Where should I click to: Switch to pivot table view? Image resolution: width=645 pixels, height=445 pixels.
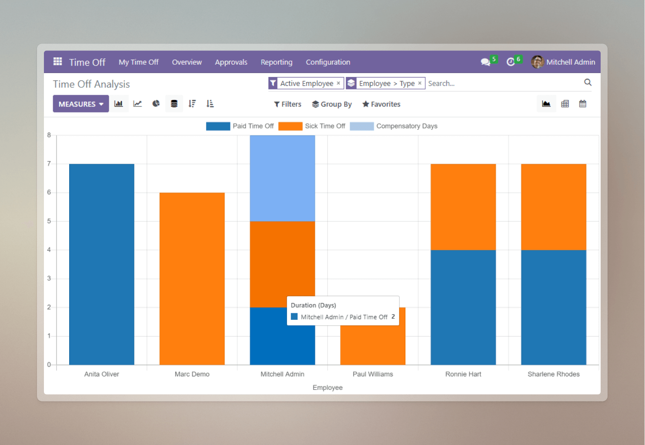565,104
